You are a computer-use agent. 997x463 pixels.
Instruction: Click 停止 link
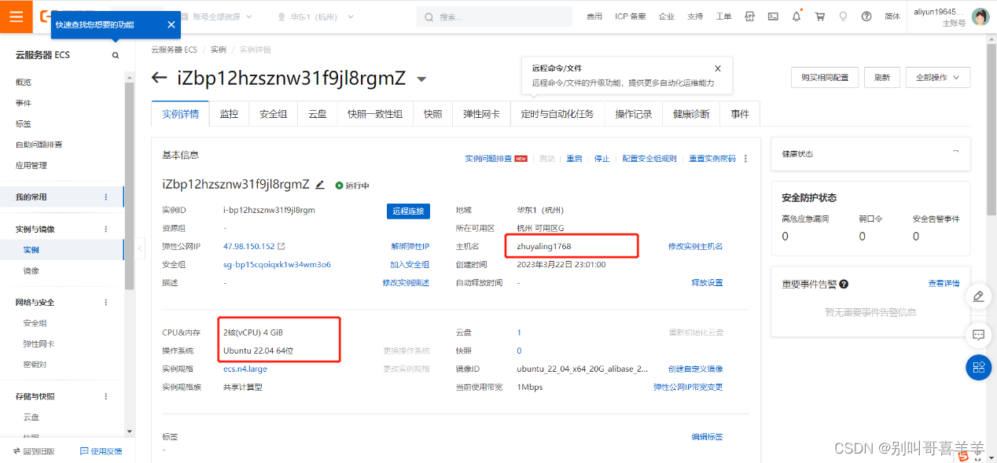click(x=602, y=159)
